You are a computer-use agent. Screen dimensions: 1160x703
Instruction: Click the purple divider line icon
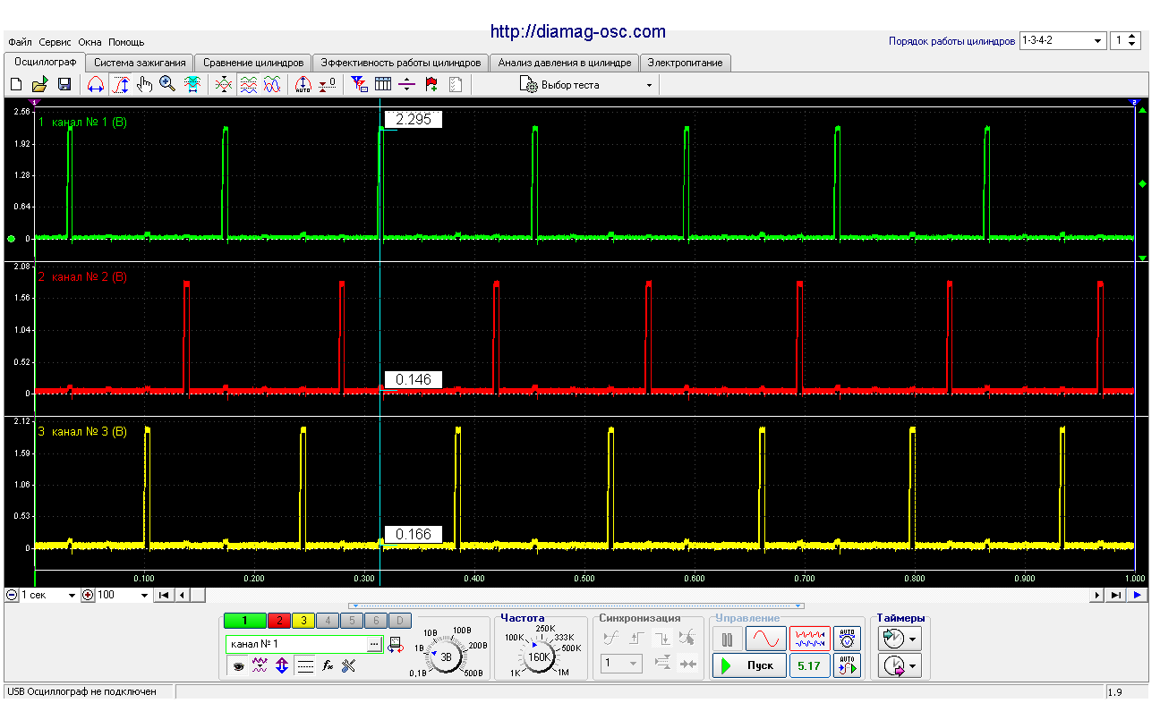click(407, 84)
